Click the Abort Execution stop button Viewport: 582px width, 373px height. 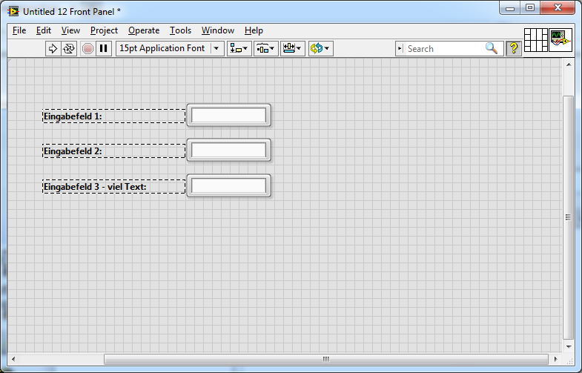[x=87, y=49]
